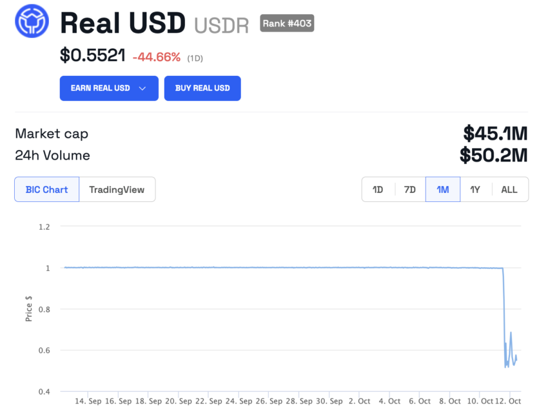Viewport: 548px width, 415px height.
Task: Switch to the BIC Chart tab
Action: click(x=46, y=189)
